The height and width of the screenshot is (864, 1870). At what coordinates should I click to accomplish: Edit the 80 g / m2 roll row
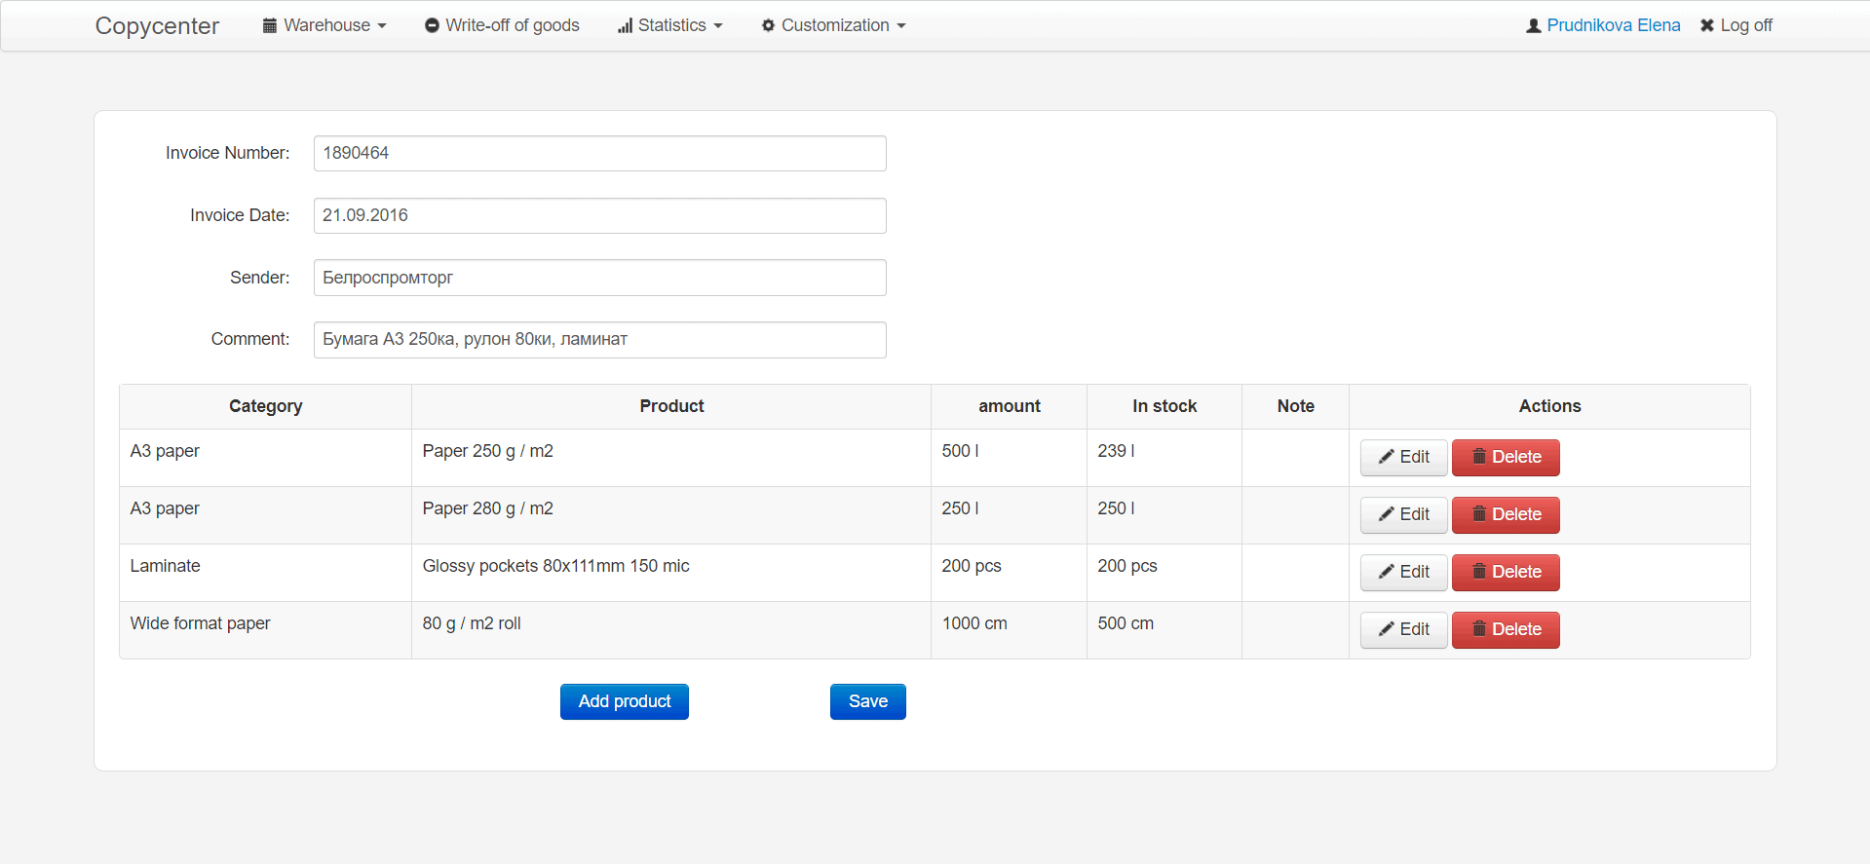pyautogui.click(x=1404, y=630)
